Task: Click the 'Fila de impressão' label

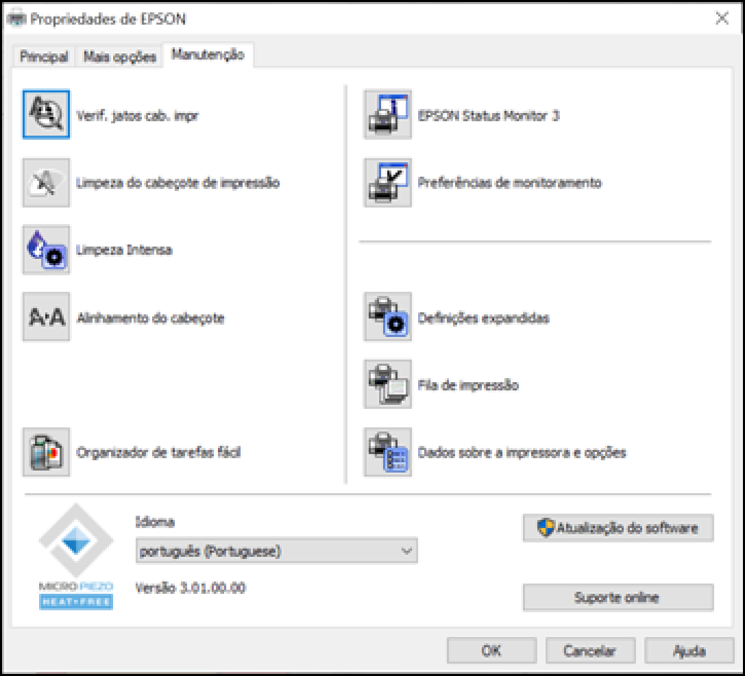Action: (x=468, y=385)
